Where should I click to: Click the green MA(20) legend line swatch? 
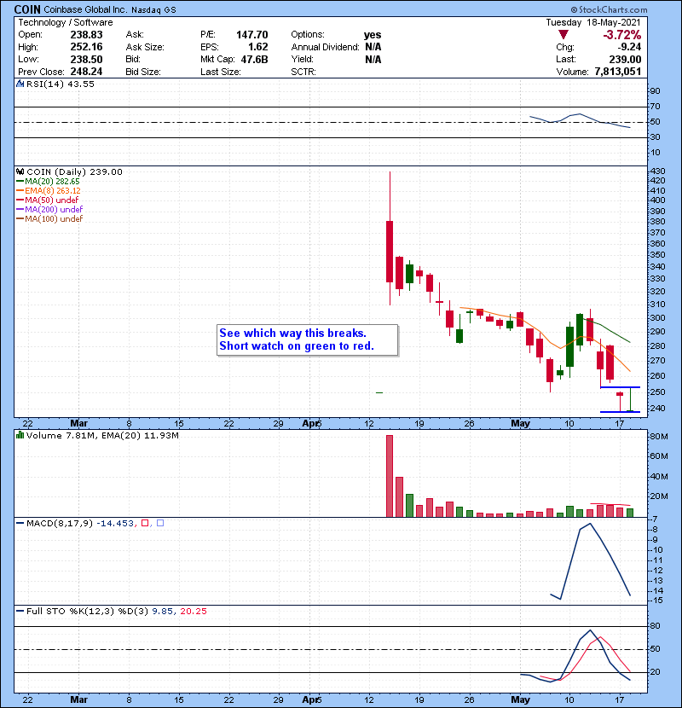(x=20, y=182)
